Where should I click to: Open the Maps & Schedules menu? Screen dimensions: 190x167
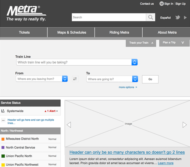[71, 32]
